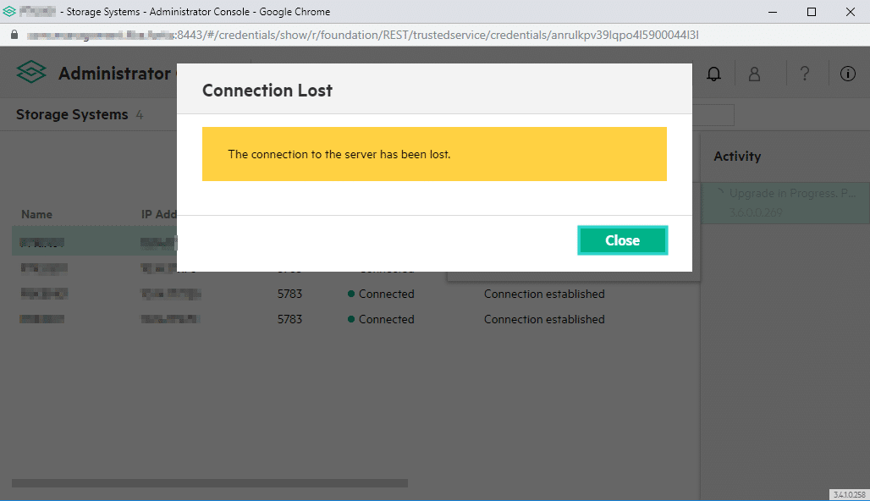Click the help question mark icon
This screenshot has width=870, height=501.
tap(804, 74)
